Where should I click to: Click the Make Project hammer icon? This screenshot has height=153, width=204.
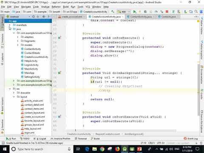tap(113, 11)
